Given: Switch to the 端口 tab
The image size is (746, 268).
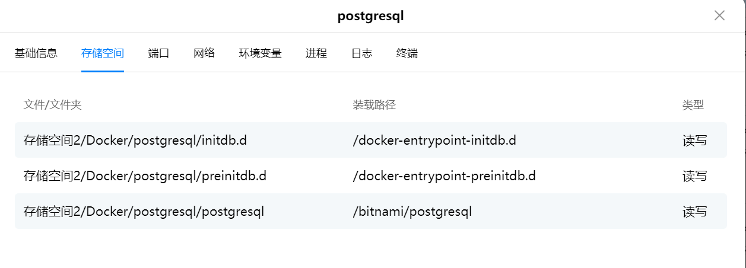Looking at the screenshot, I should coord(158,53).
